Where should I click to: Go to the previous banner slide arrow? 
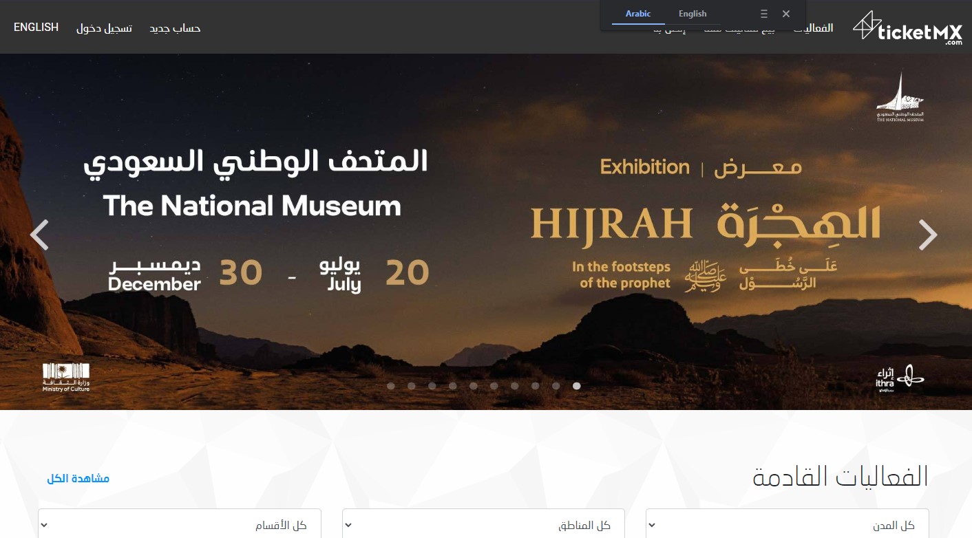coord(39,235)
